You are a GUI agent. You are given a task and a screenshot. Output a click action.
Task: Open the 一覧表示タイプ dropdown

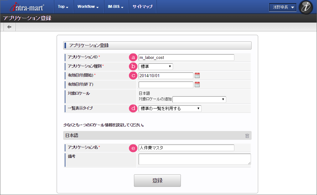tap(170, 108)
